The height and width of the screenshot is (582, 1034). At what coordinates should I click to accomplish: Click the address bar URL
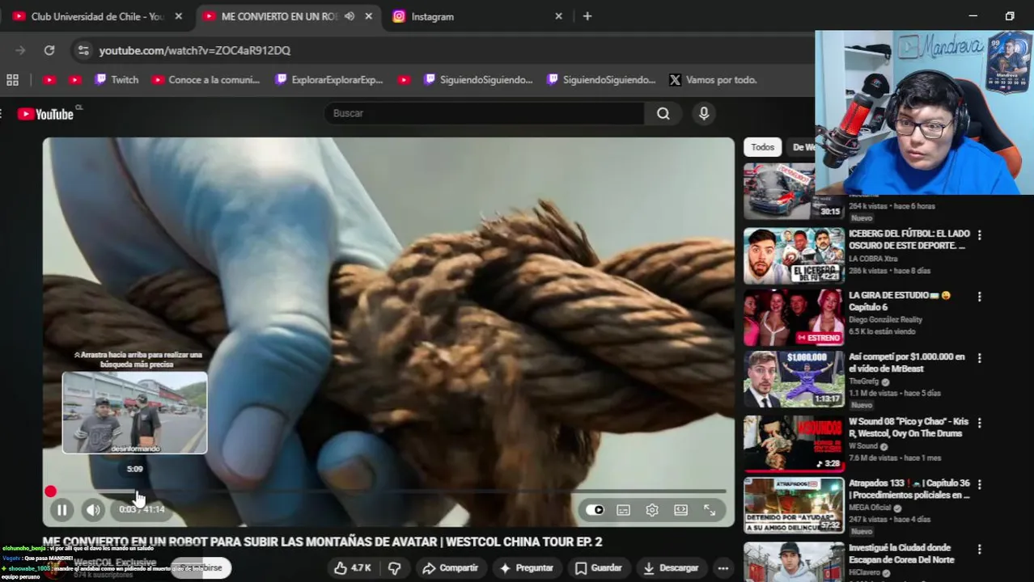tap(195, 50)
